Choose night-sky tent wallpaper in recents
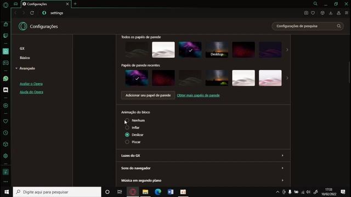The image size is (351, 197). 217,78
